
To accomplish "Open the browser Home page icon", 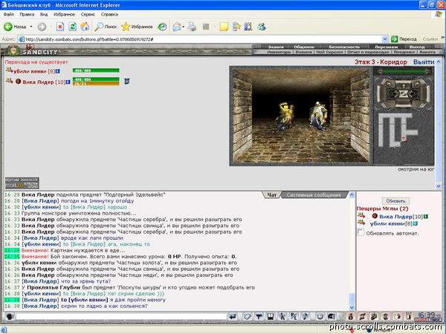I will [85, 27].
